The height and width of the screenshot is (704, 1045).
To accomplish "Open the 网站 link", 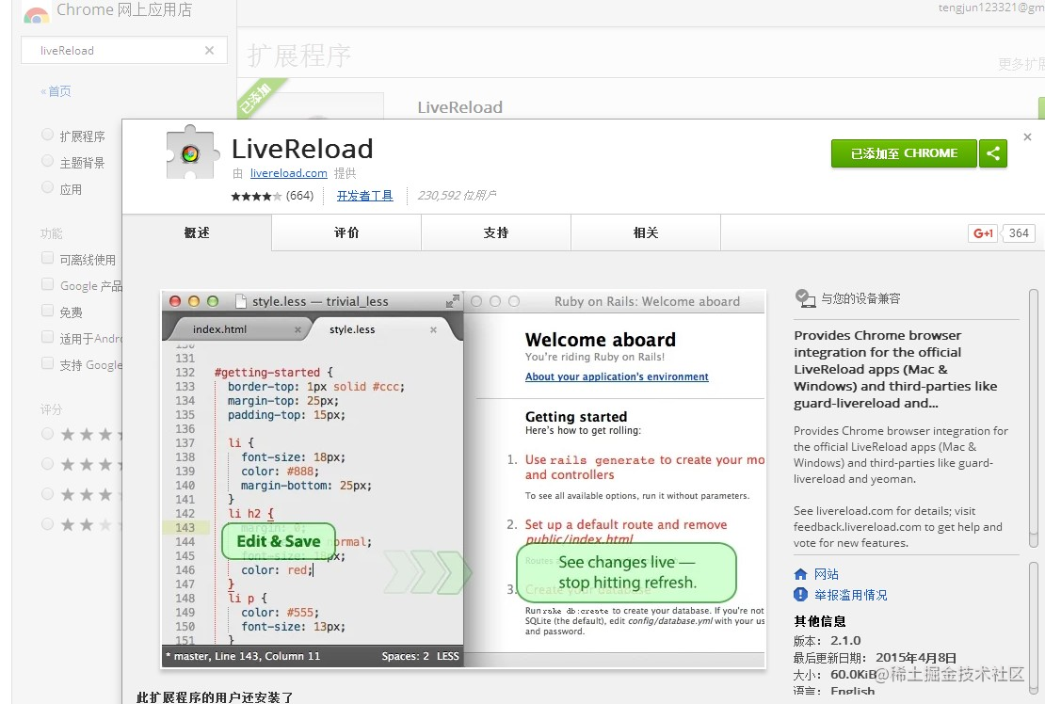I will click(827, 574).
